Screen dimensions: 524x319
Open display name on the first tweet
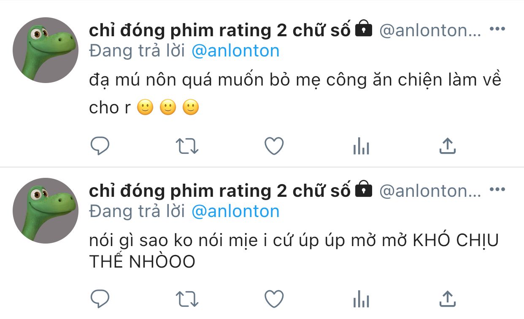(220, 30)
